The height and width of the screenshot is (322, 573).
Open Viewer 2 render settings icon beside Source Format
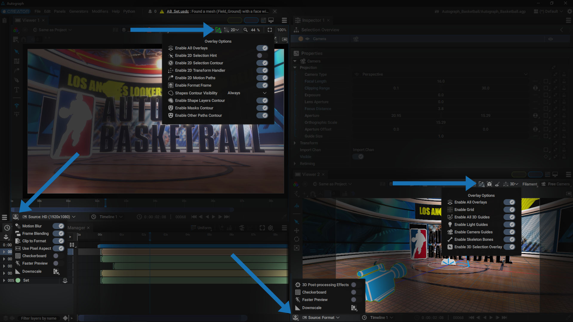click(x=295, y=318)
